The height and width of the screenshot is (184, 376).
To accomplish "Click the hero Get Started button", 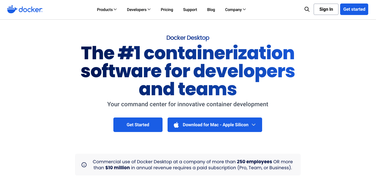I will click(138, 125).
